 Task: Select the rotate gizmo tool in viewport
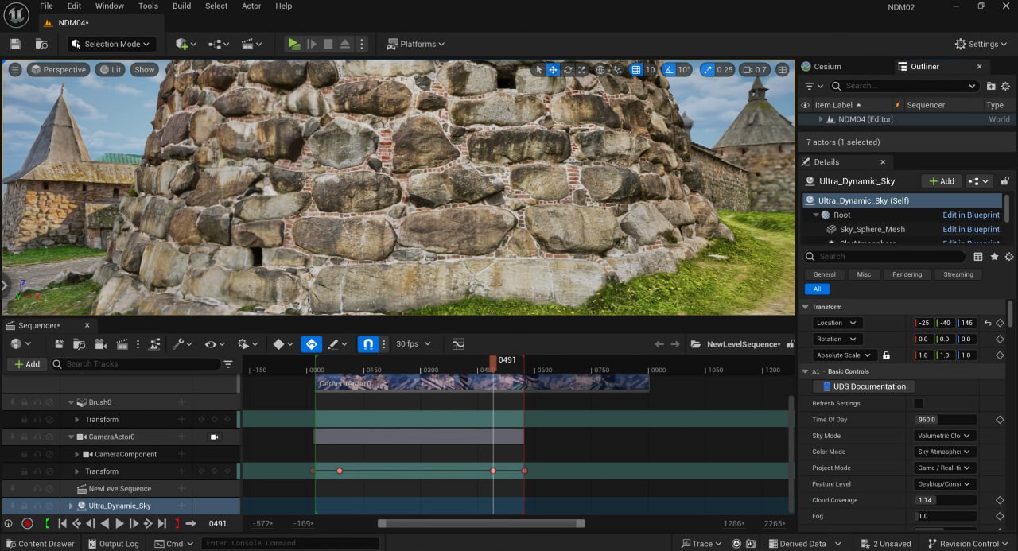point(567,70)
